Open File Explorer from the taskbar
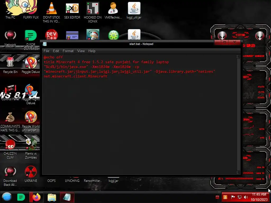271x203 pixels. pos(52,197)
